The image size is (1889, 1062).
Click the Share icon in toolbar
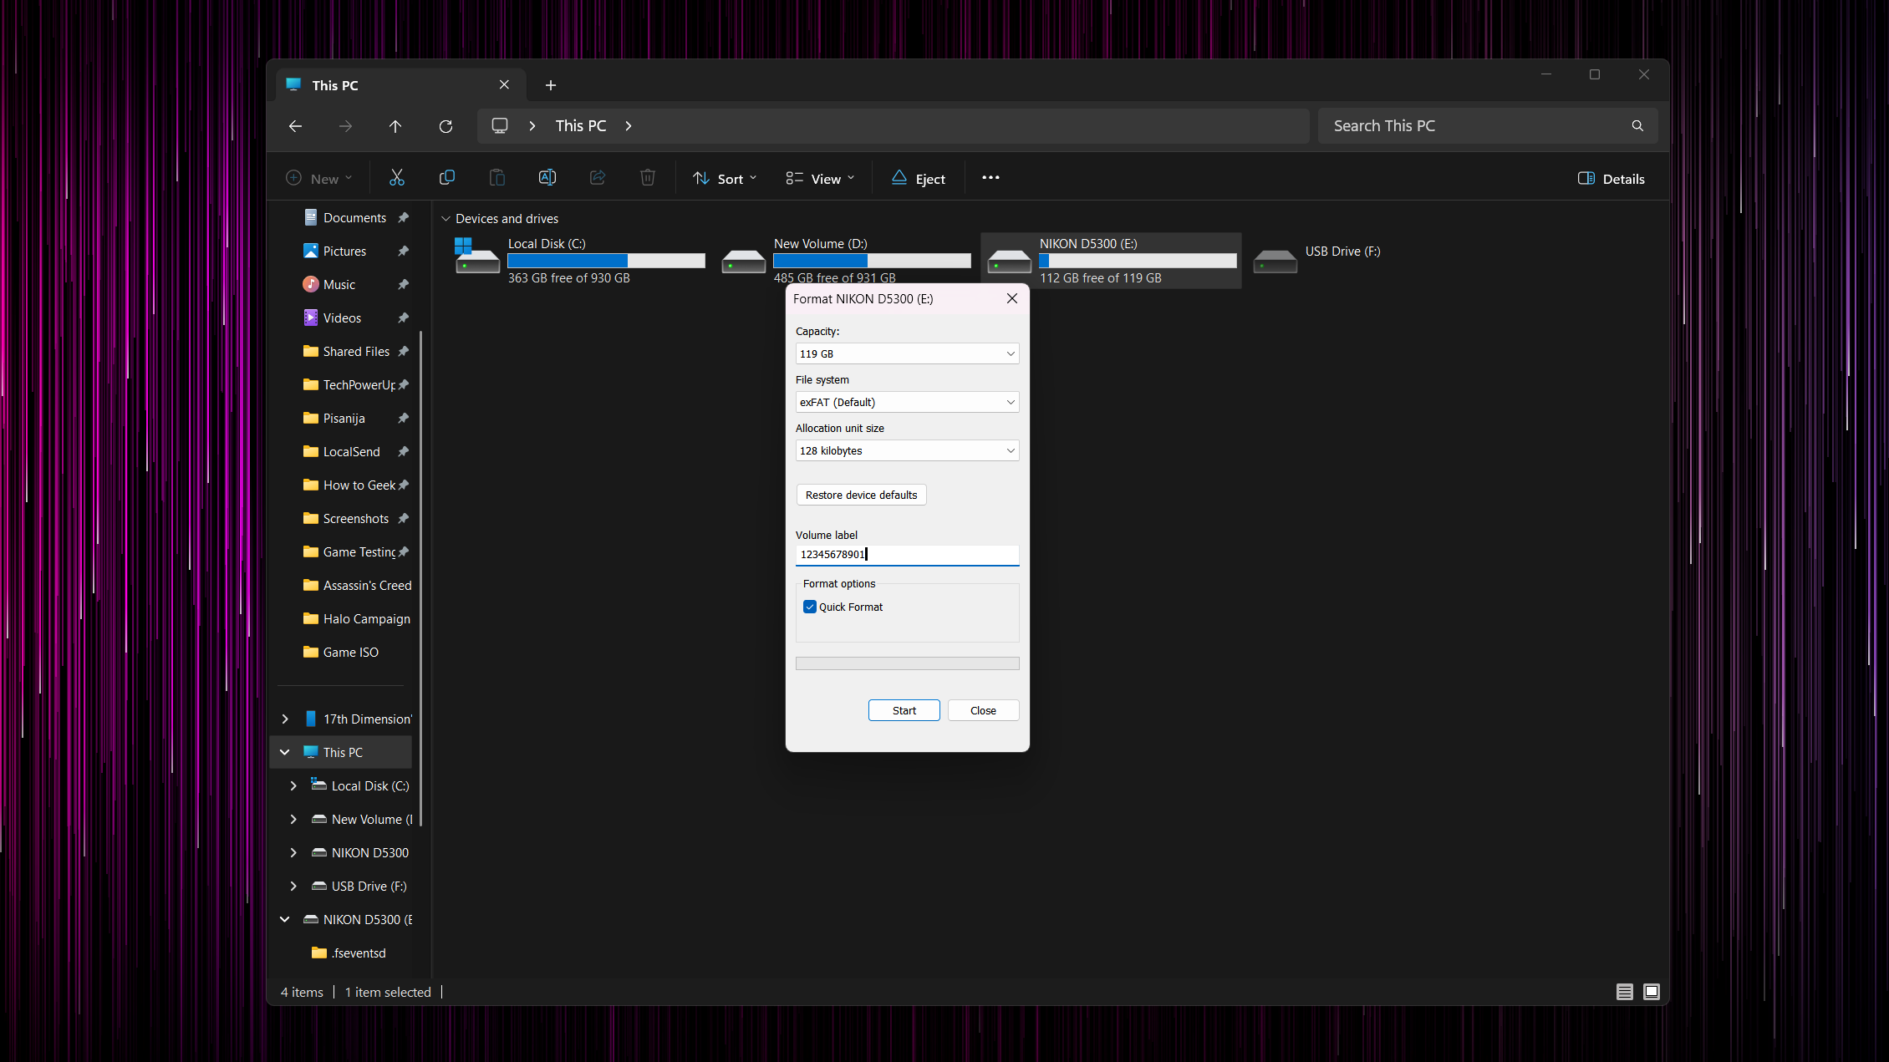point(598,178)
